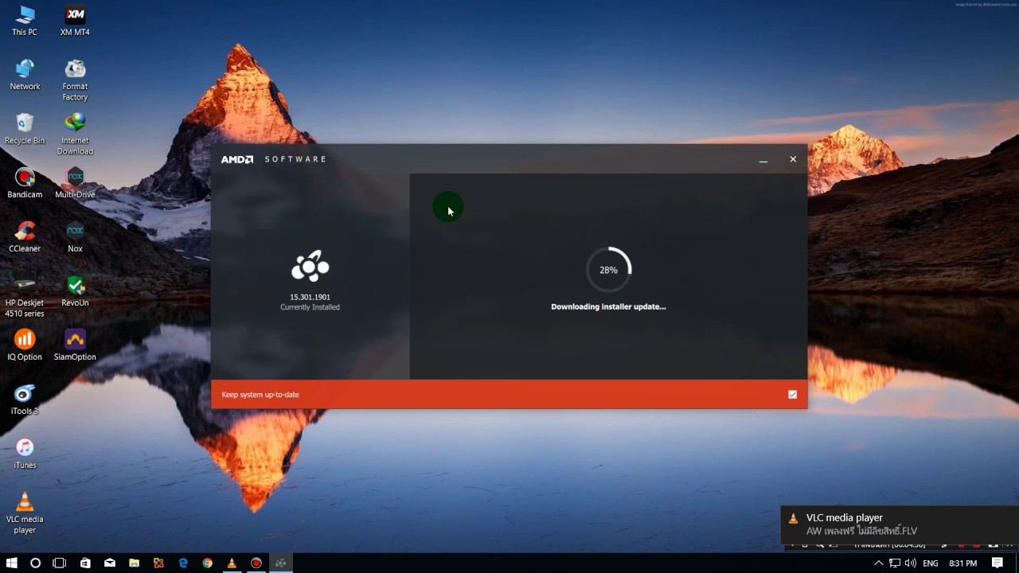
Task: Close the AMD Software window
Action: (793, 159)
